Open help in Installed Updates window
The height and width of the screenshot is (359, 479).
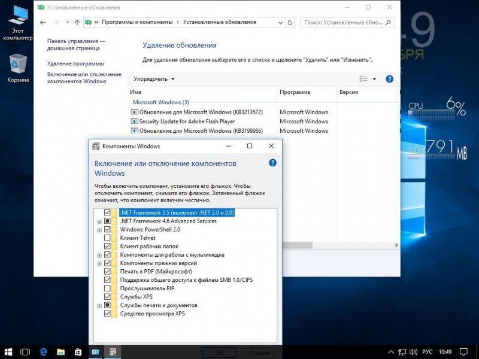[x=390, y=79]
